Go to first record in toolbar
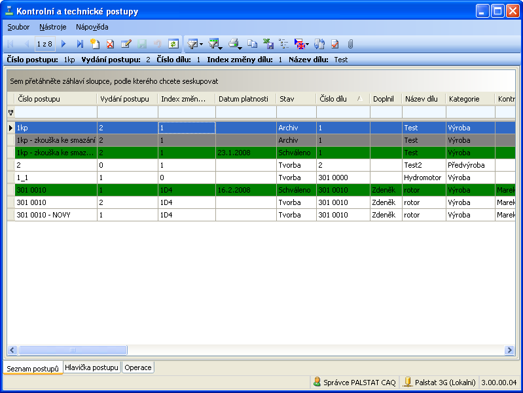This screenshot has height=393, width=523. (x=10, y=44)
